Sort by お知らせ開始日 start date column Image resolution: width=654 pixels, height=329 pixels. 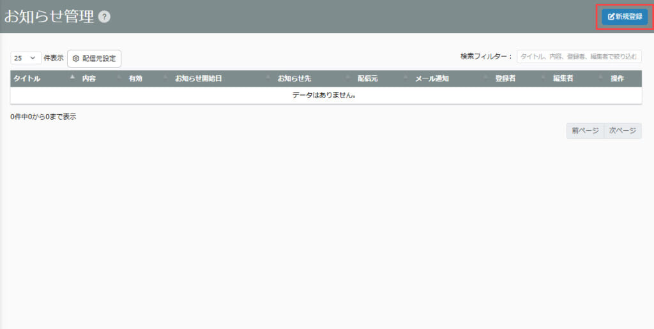pyautogui.click(x=198, y=78)
